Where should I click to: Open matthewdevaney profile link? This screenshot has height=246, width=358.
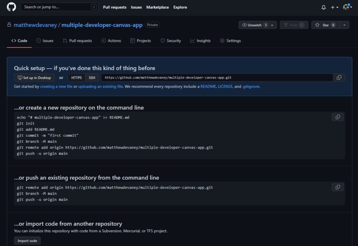(x=35, y=25)
